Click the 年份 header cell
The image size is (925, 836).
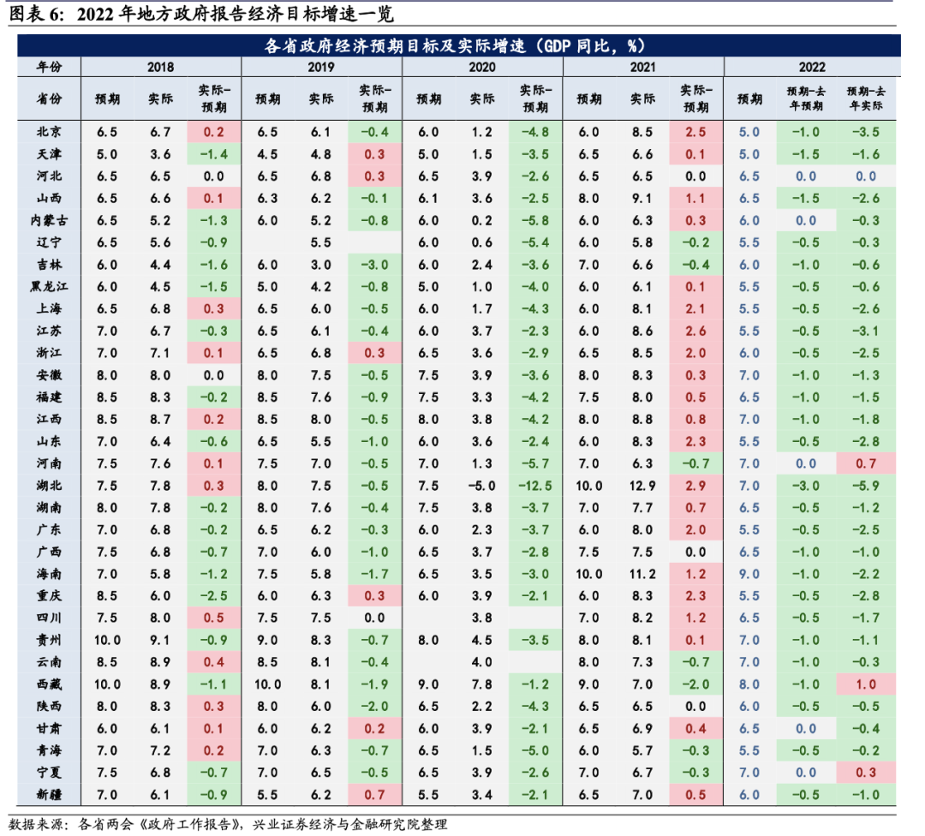pos(49,67)
